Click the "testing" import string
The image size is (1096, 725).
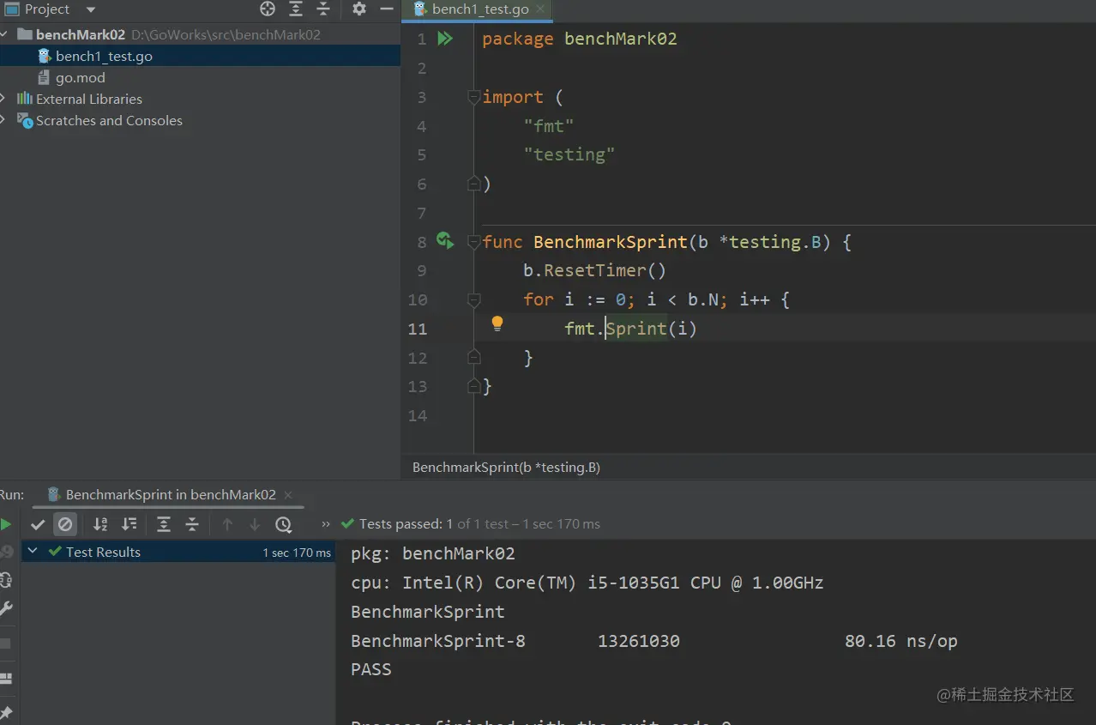click(569, 154)
